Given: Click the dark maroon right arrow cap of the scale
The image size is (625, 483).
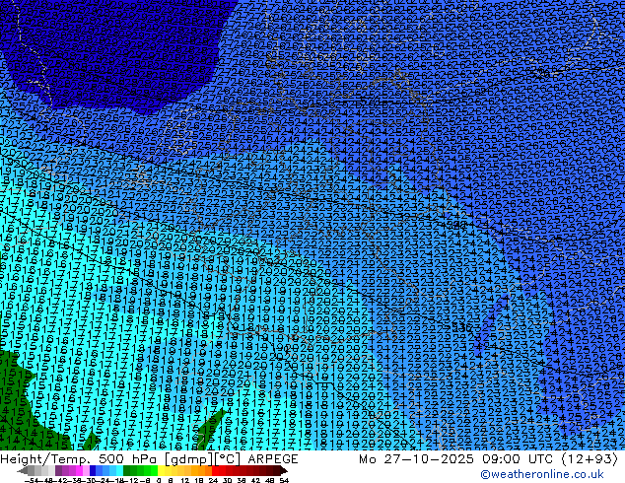Looking at the screenshot, I should (x=283, y=471).
